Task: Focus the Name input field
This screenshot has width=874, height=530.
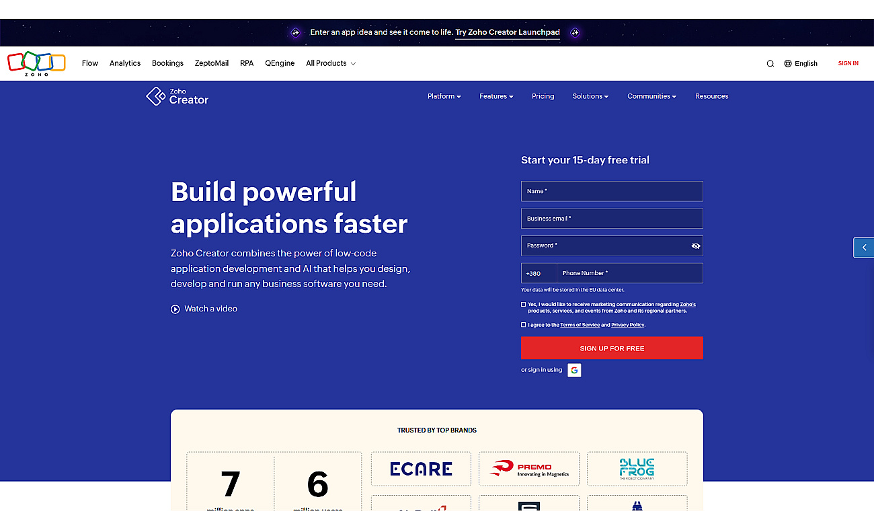Action: 612,191
